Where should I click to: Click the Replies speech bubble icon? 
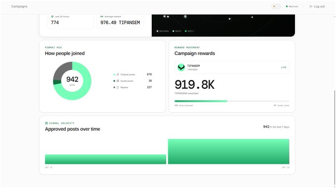(x=118, y=87)
